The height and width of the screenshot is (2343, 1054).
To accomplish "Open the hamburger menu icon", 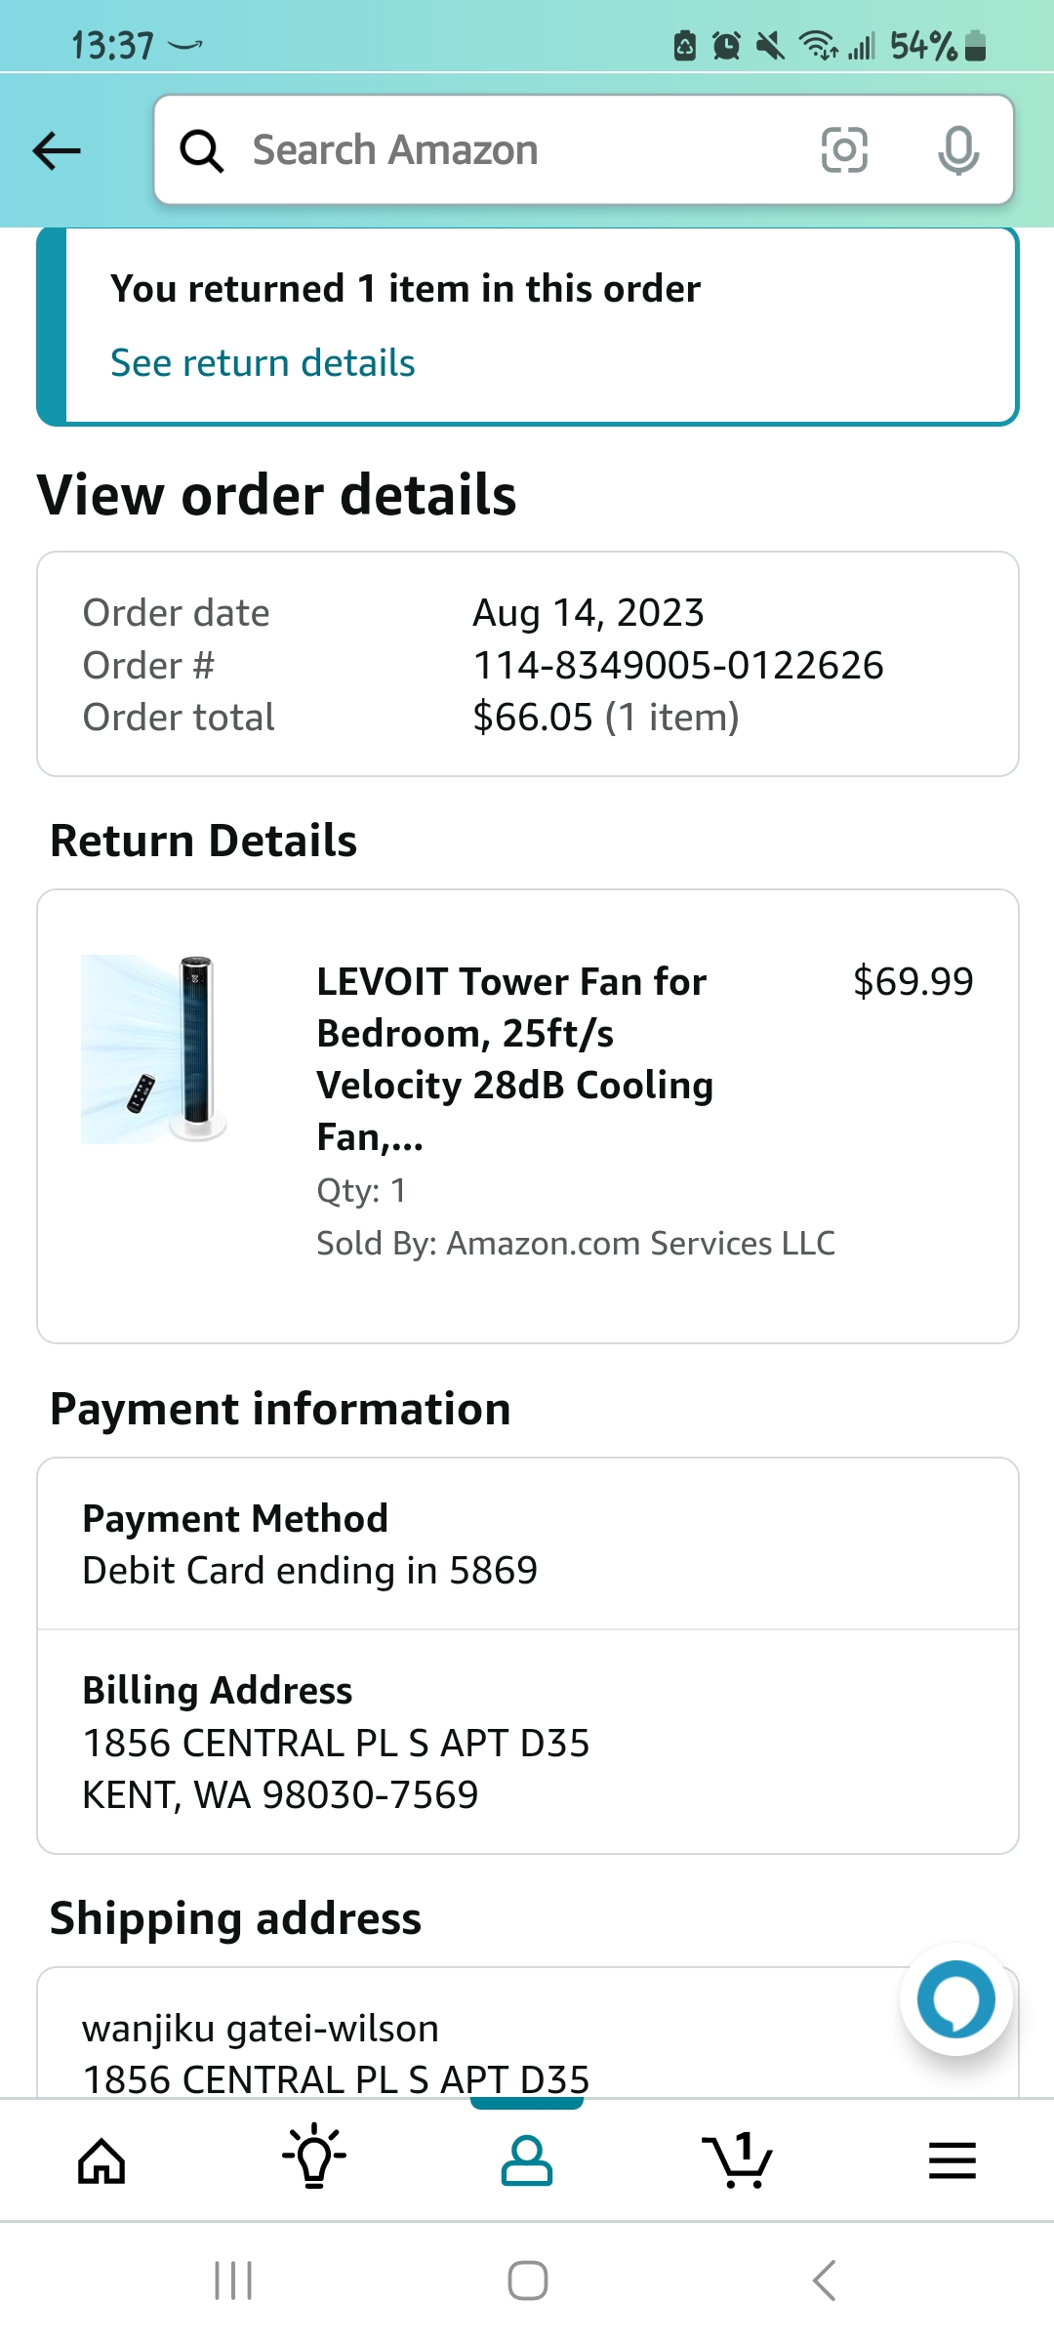I will click(x=952, y=2159).
